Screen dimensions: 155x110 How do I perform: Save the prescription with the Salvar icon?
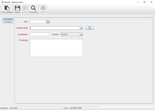tap(18, 8)
